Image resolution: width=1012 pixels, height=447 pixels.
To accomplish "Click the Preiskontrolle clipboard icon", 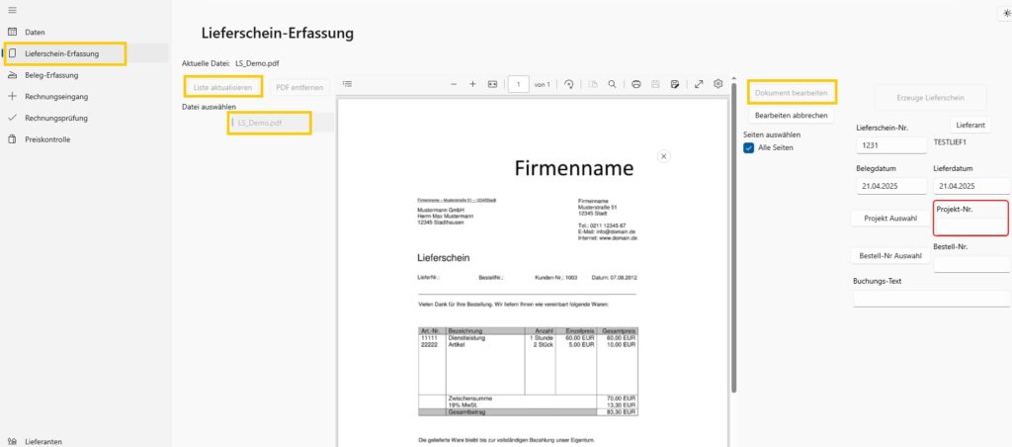I will tap(12, 139).
